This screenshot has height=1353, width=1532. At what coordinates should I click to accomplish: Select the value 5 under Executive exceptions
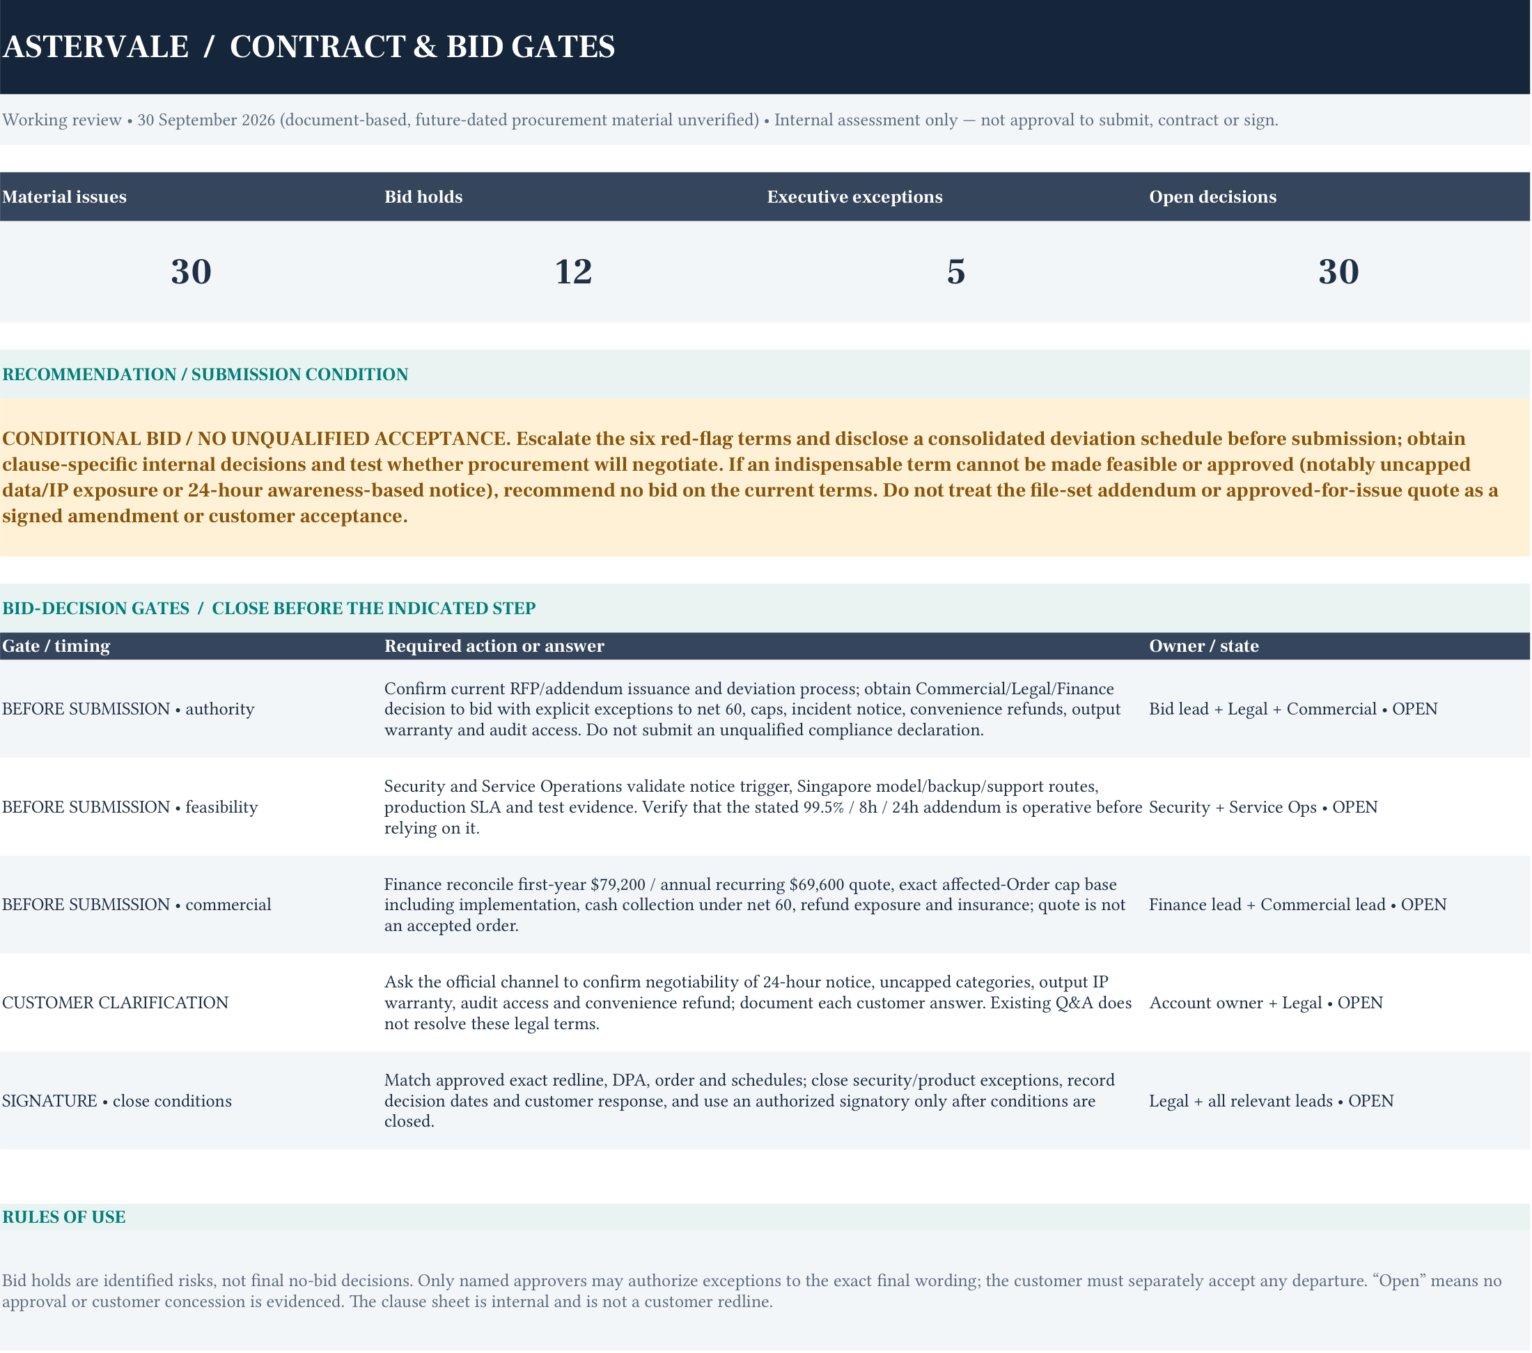point(955,272)
